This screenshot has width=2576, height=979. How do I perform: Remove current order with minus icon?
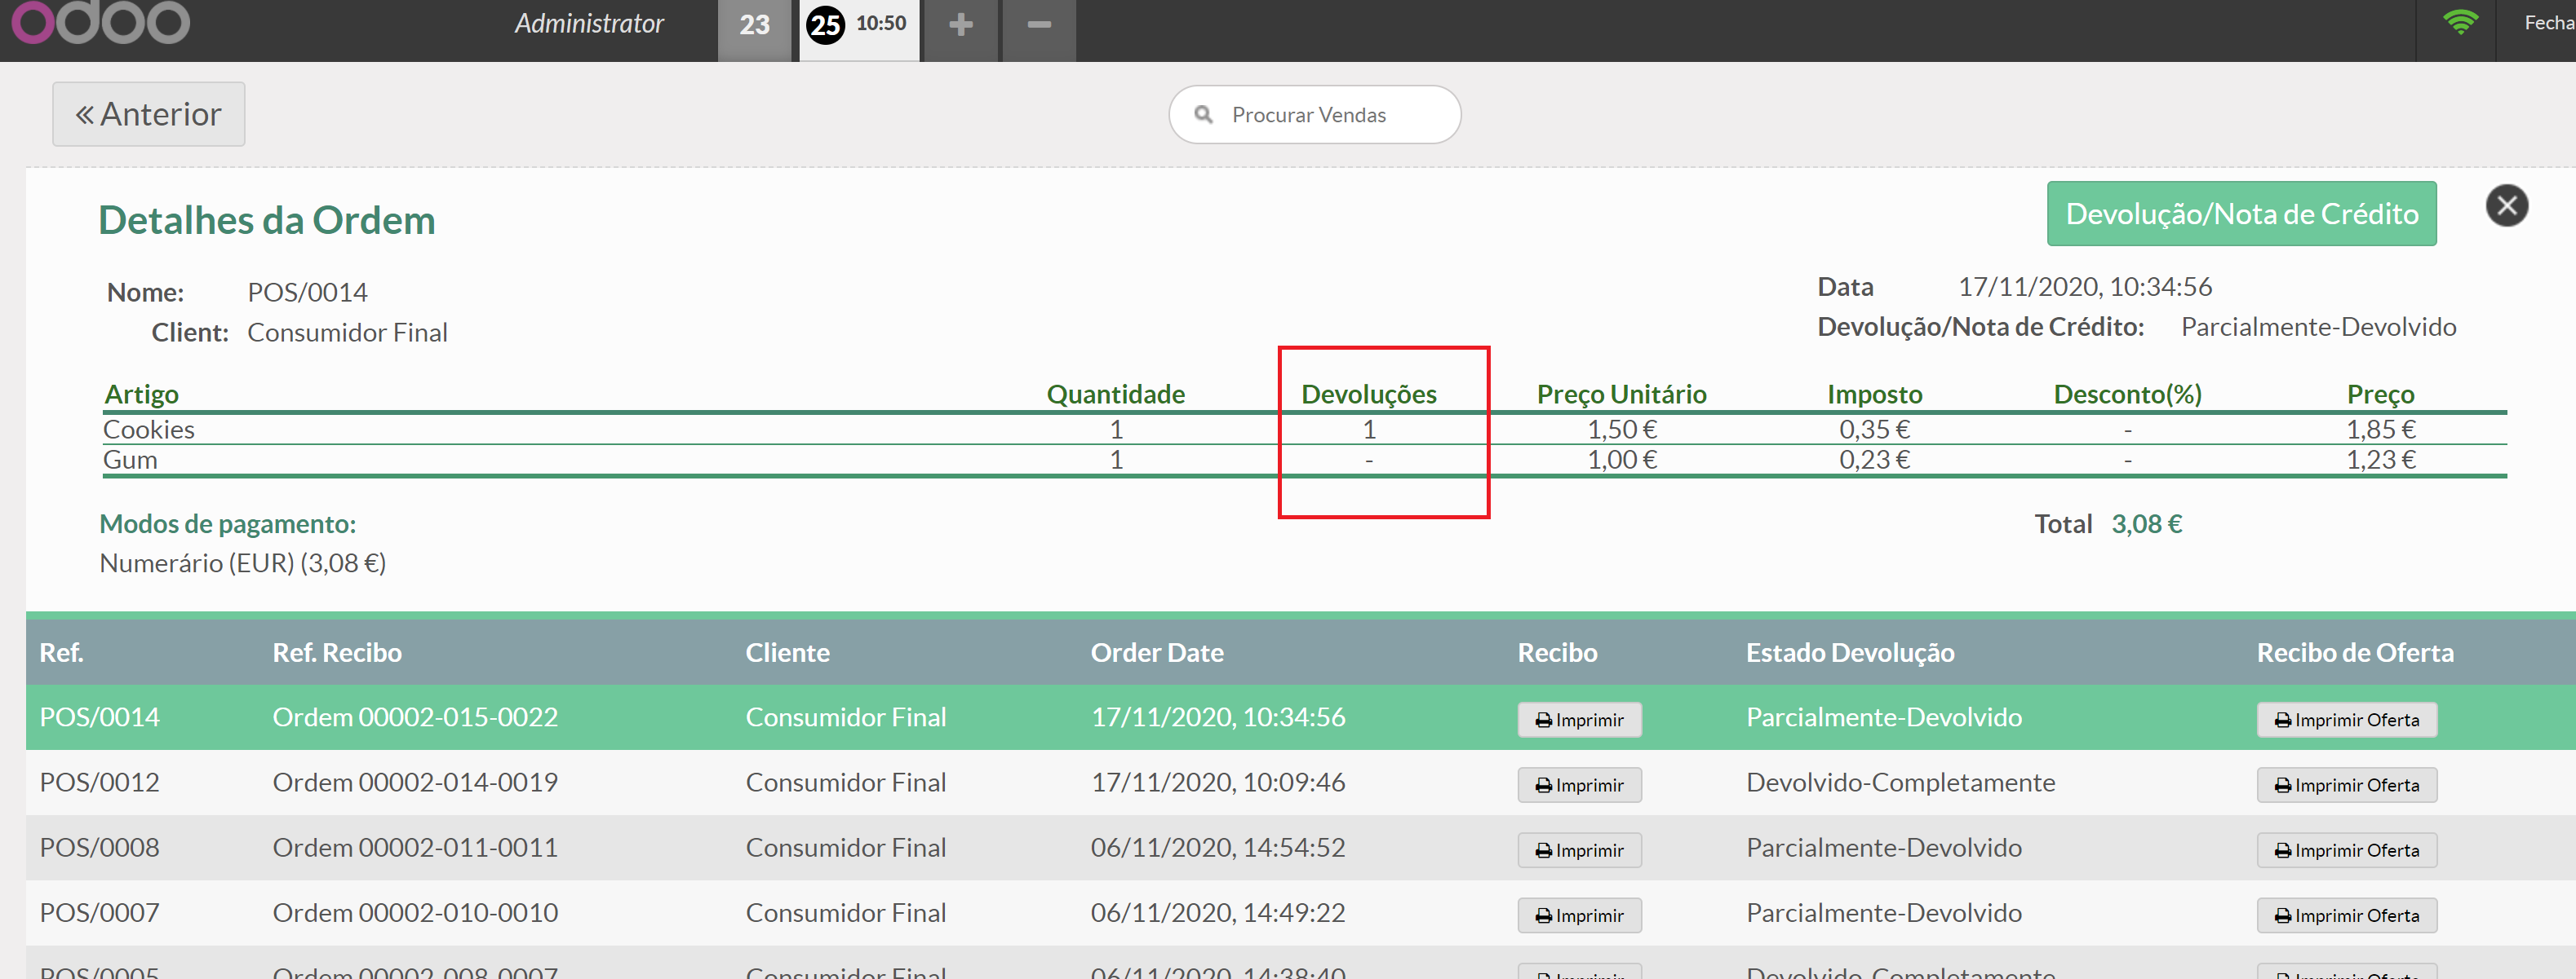click(1039, 25)
